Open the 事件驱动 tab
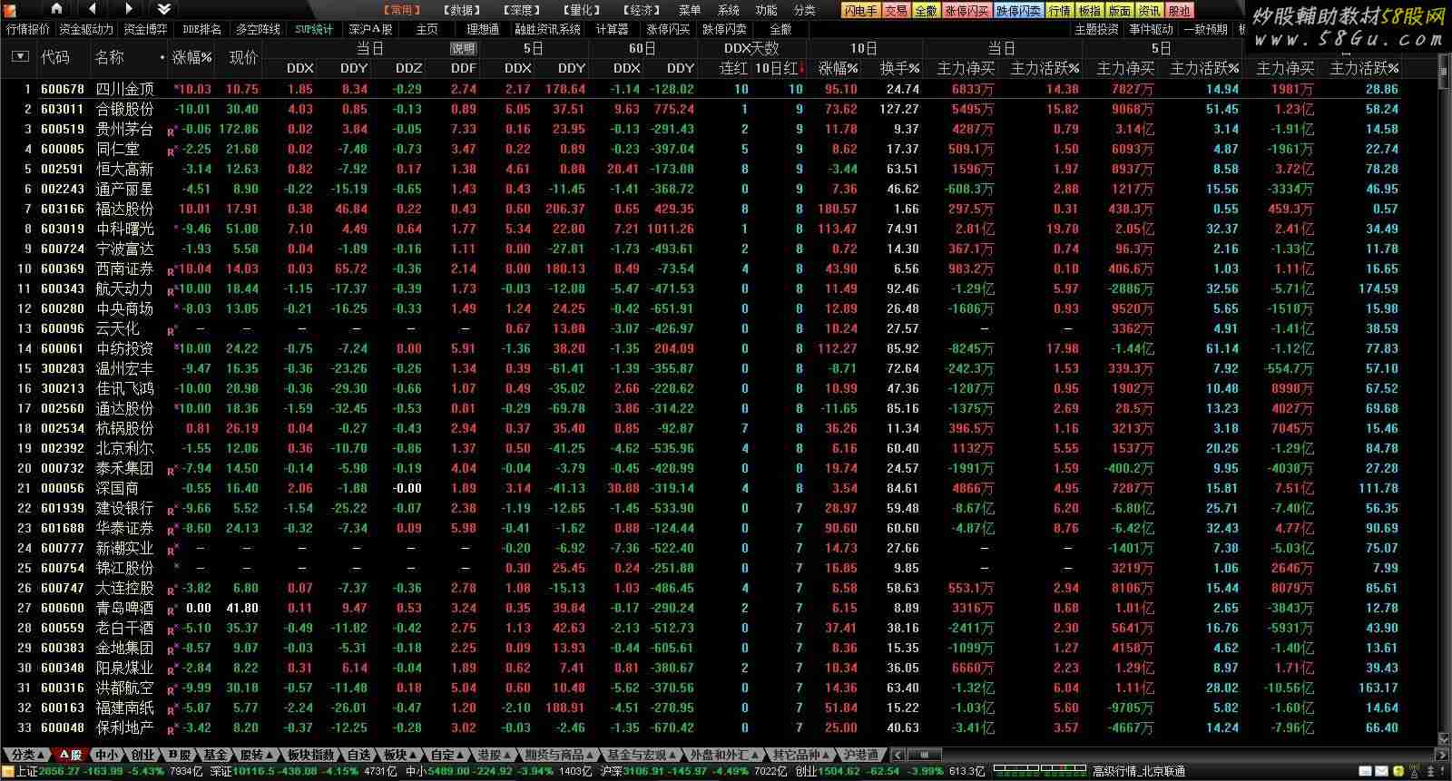The width and height of the screenshot is (1452, 781). tap(1151, 29)
